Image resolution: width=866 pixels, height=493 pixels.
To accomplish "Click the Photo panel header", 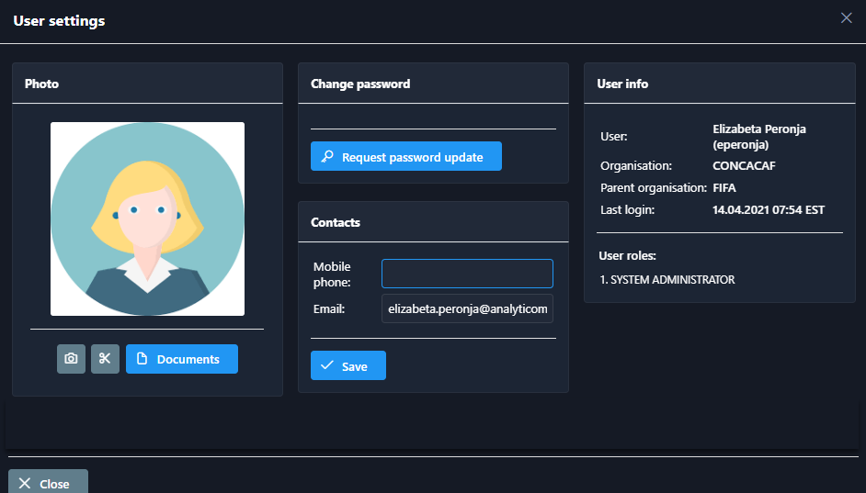I will click(x=41, y=84).
